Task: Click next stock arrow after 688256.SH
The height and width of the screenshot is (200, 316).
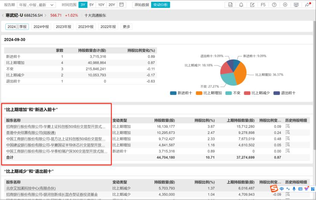Action: coord(46,16)
